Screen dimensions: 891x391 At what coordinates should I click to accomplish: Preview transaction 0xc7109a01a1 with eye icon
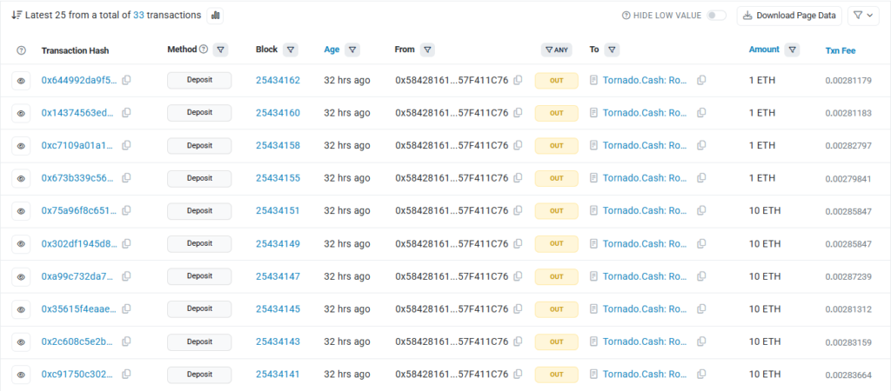[x=21, y=146]
